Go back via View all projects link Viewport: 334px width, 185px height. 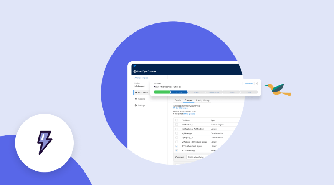[141, 78]
